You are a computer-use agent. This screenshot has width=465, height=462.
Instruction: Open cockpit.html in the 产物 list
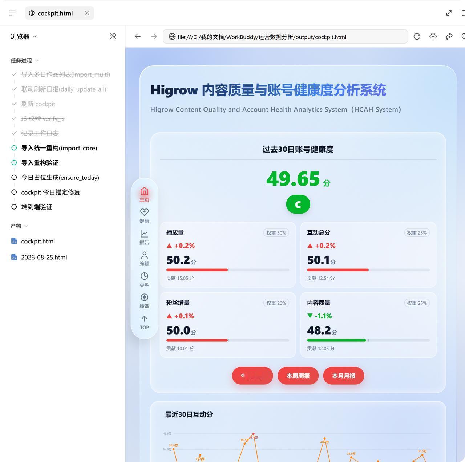click(x=38, y=241)
